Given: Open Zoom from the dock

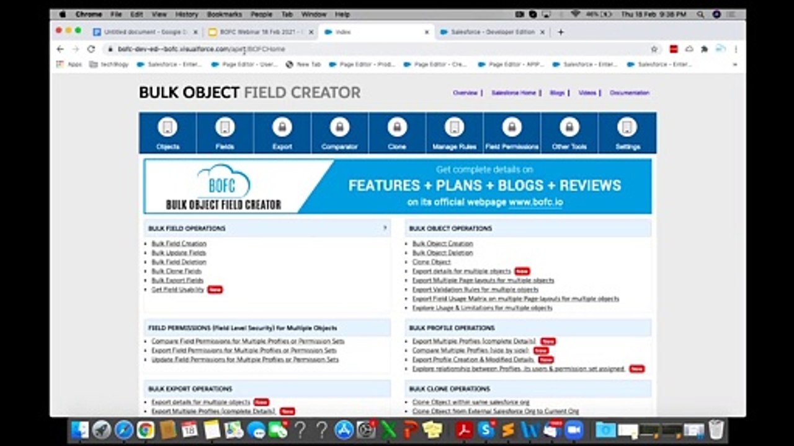Looking at the screenshot, I should coord(574,429).
